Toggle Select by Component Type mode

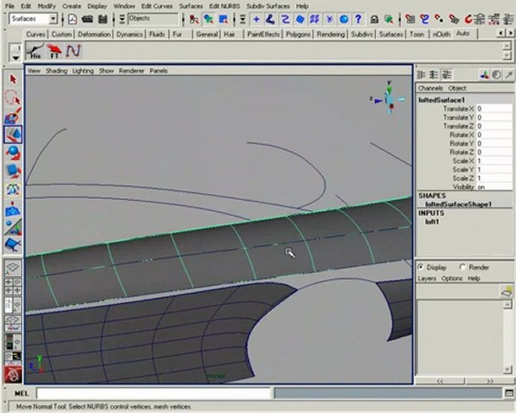223,20
